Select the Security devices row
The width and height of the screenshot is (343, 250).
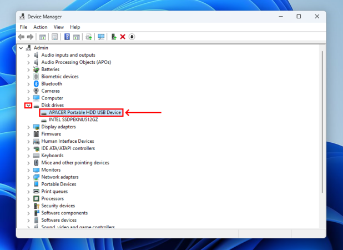(58, 206)
